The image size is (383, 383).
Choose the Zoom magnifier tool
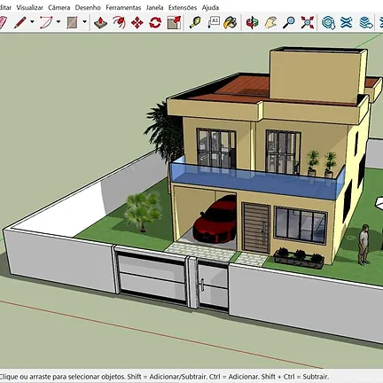pos(289,22)
